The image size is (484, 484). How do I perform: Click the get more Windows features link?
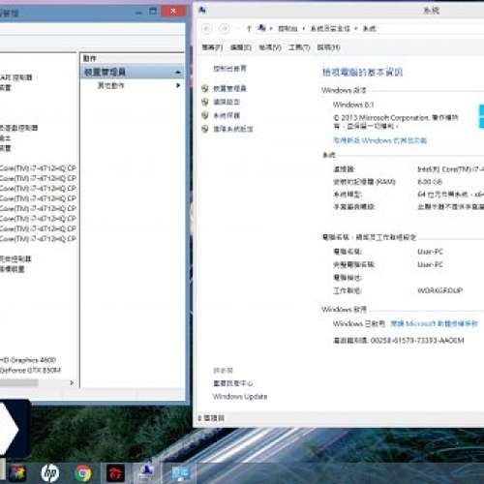tap(379, 140)
